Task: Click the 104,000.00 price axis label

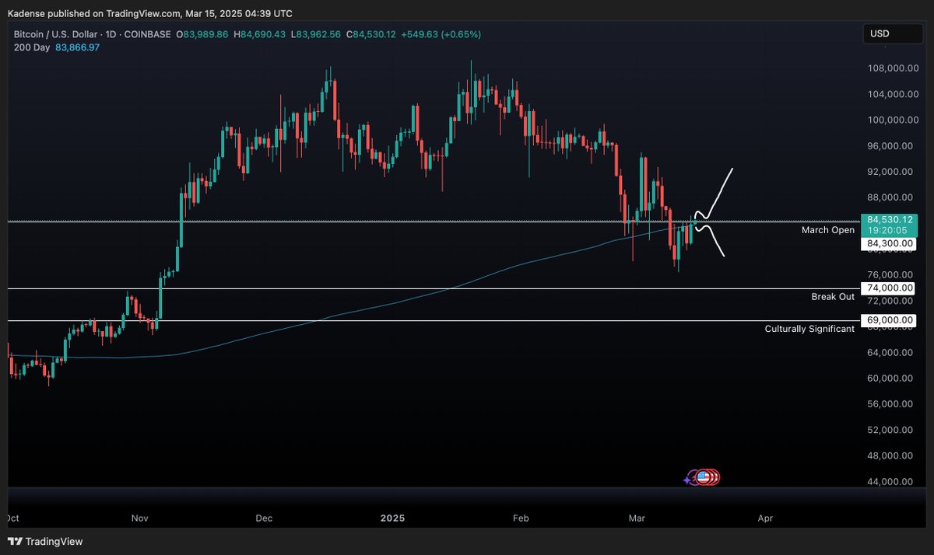Action: 894,94
